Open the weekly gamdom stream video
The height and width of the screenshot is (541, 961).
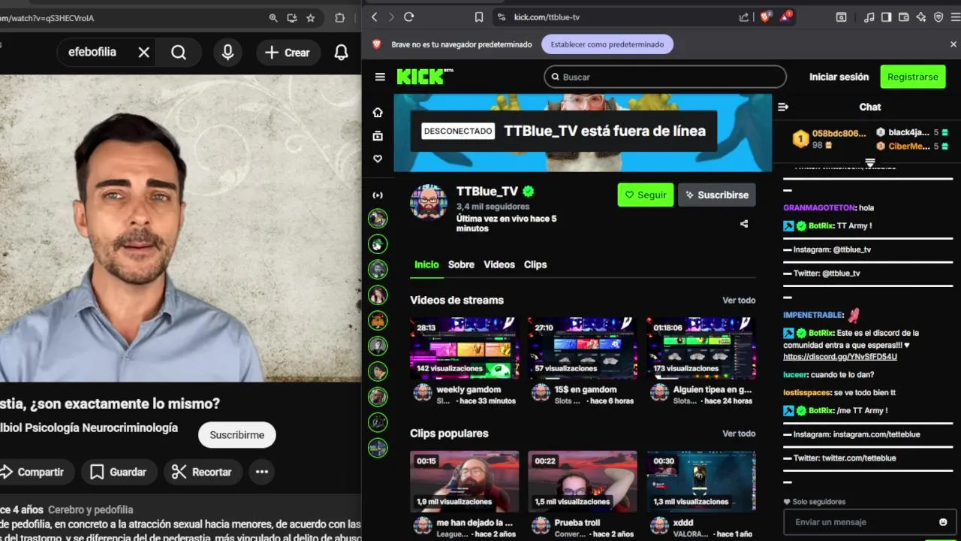[464, 348]
